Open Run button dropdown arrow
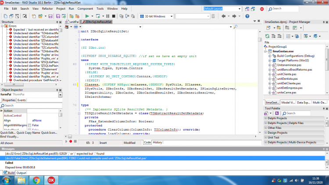Screen dimensions: 329x185 coord(92,16)
